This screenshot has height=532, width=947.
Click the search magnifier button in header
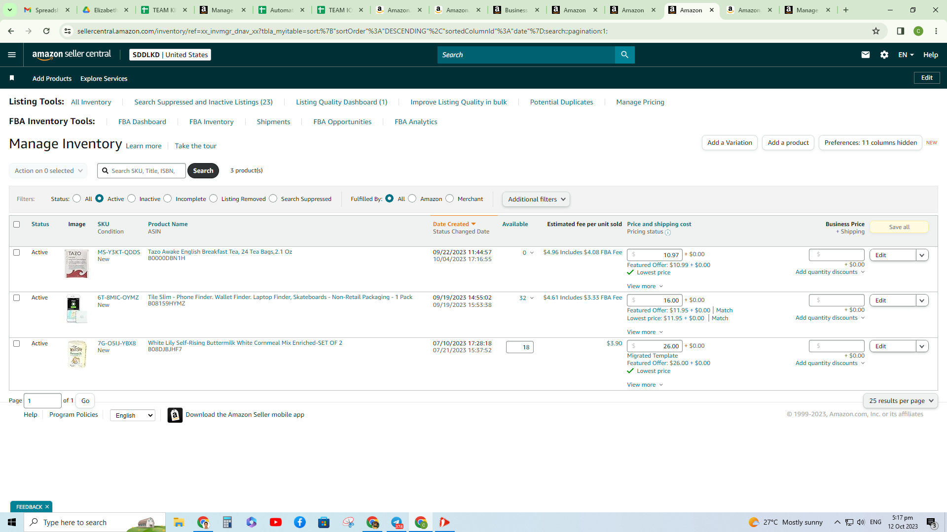tap(624, 55)
